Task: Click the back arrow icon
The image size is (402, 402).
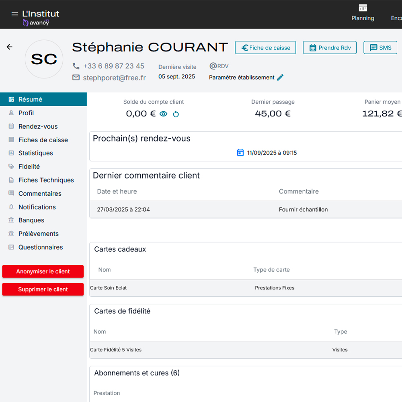Action: pyautogui.click(x=10, y=47)
